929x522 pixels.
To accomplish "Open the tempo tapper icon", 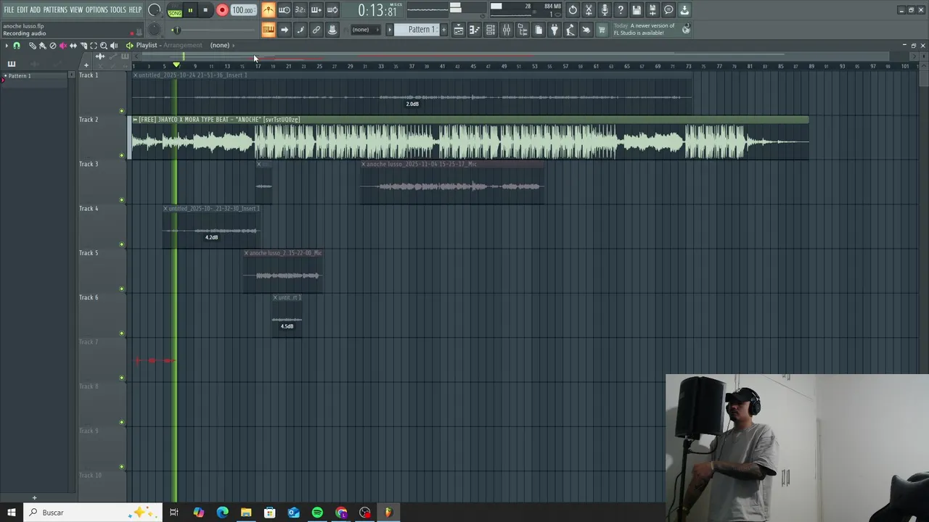I will 570,30.
